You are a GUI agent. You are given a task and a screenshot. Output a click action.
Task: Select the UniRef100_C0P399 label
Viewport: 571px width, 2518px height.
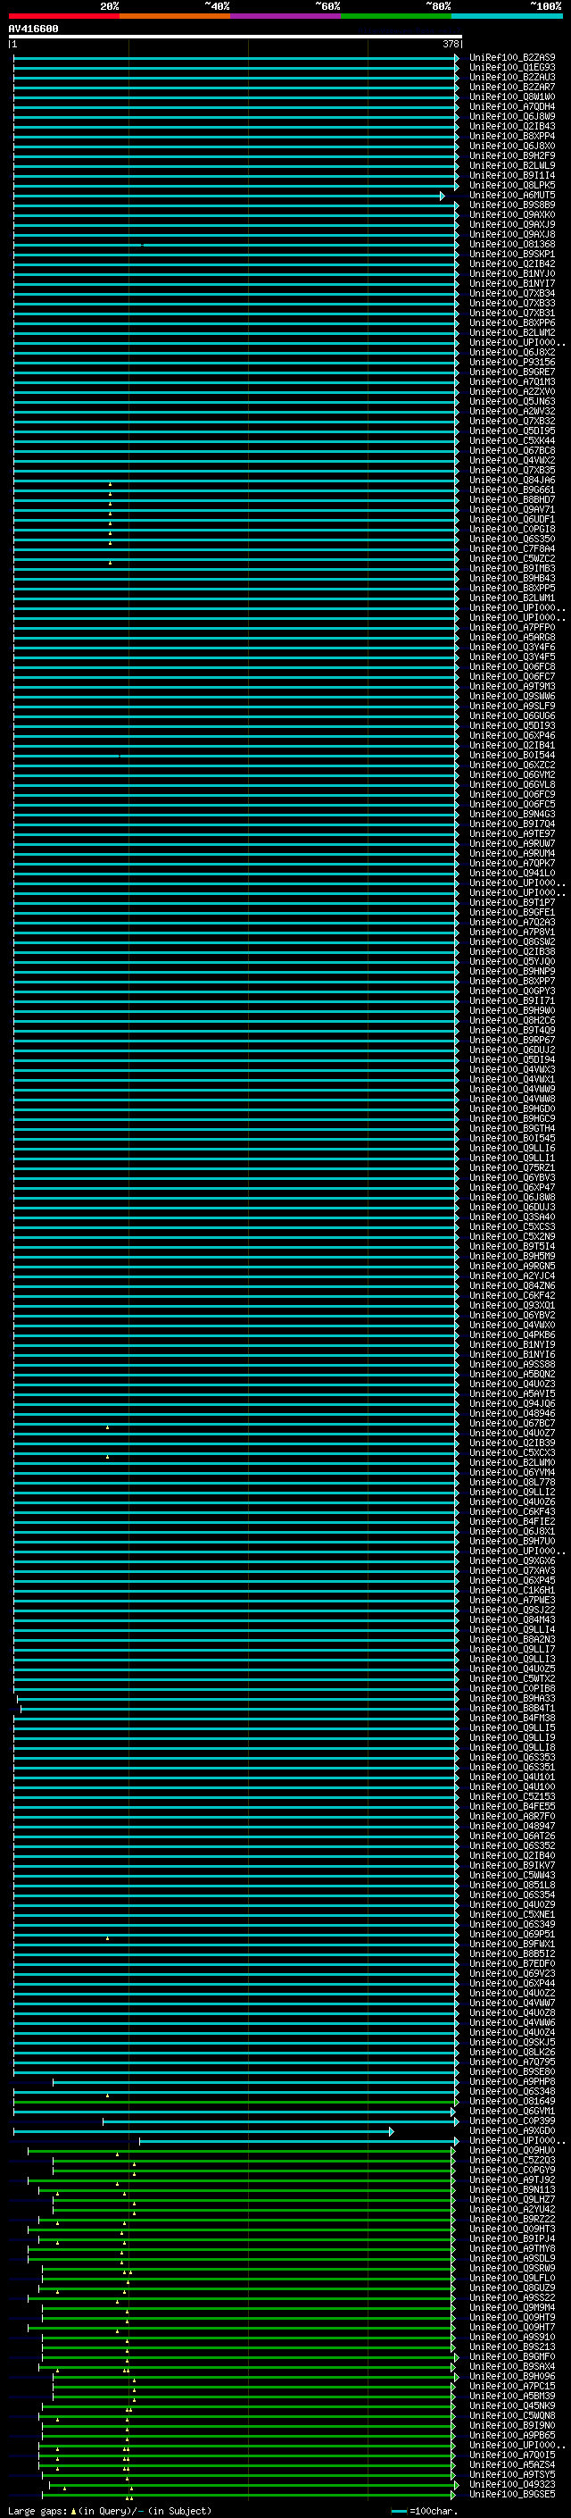pyautogui.click(x=512, y=2121)
